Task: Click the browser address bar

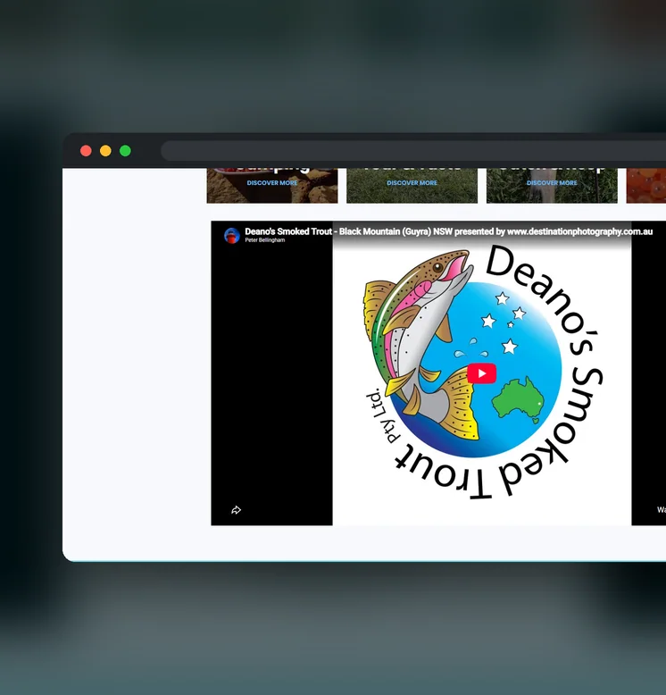Action: (413, 151)
